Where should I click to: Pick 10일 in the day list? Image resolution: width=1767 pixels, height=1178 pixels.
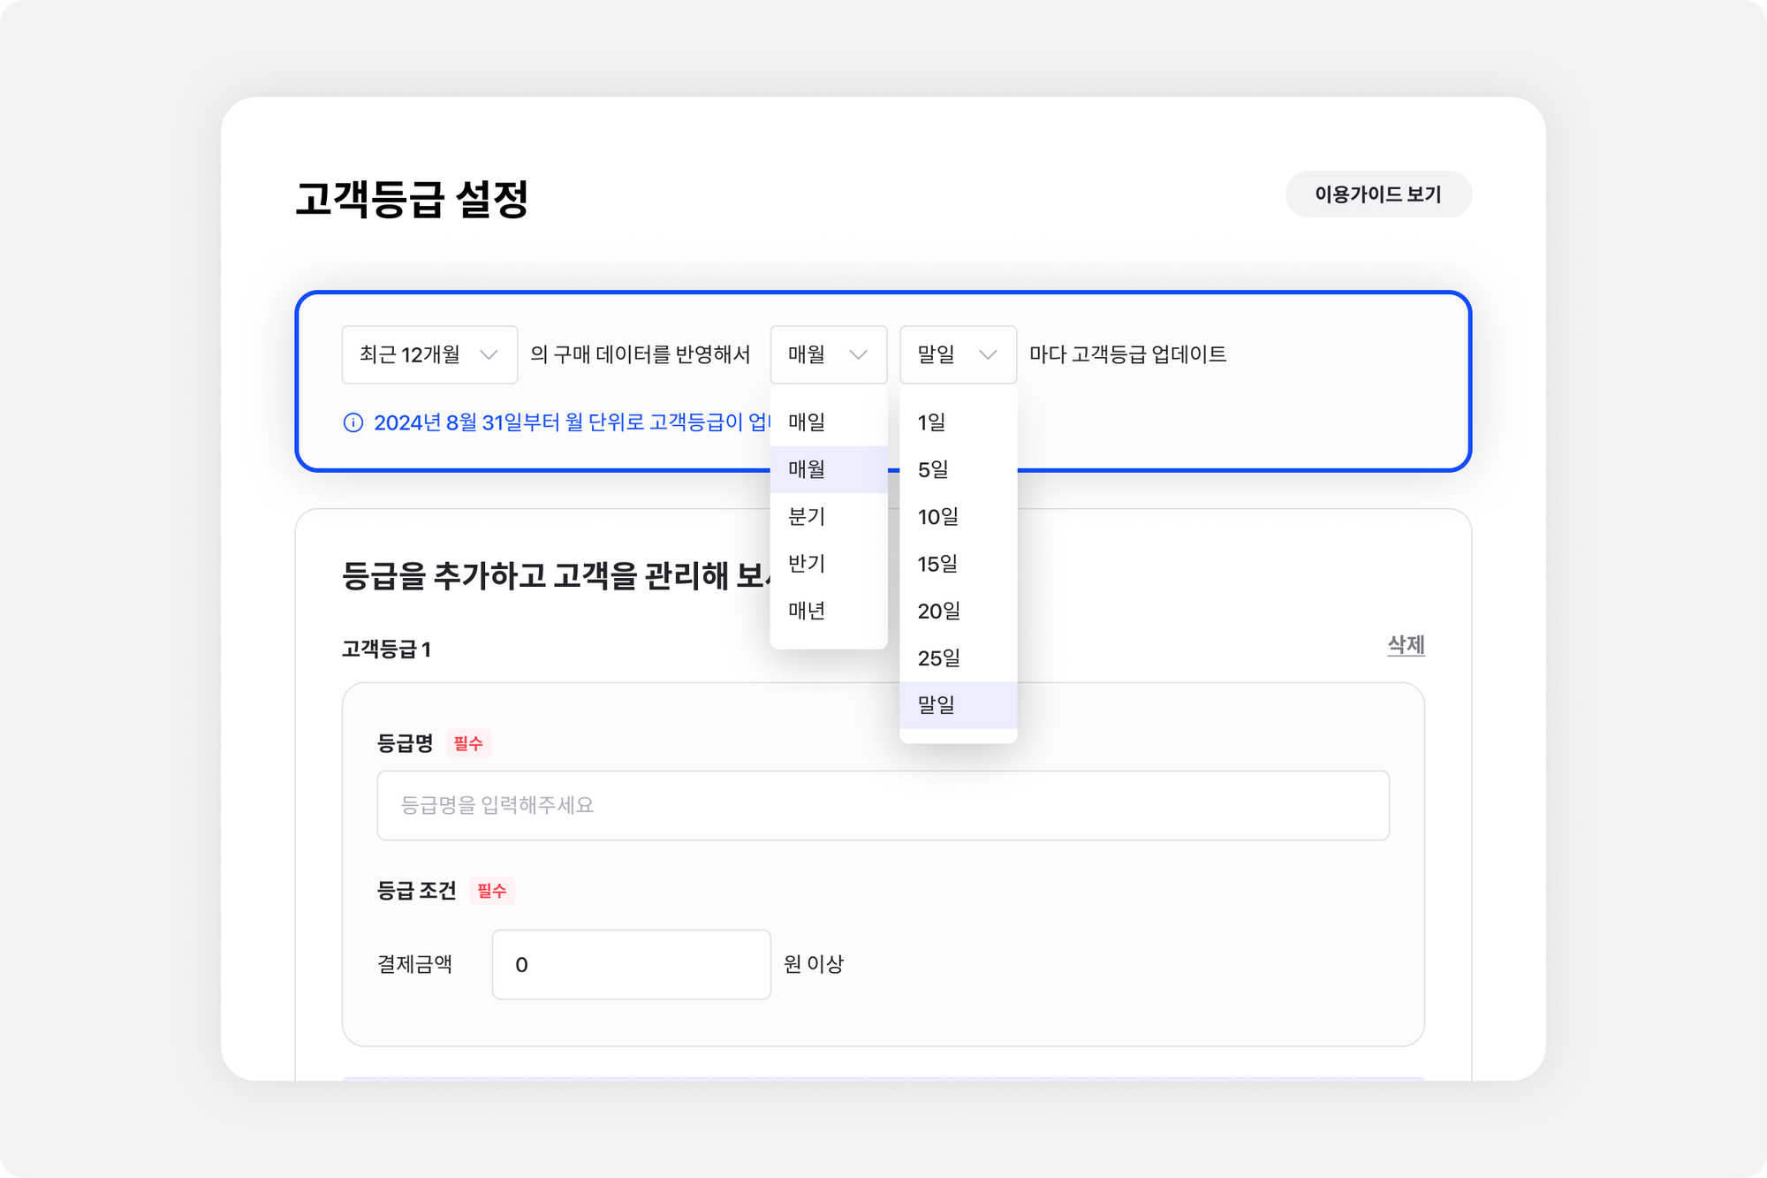[958, 516]
